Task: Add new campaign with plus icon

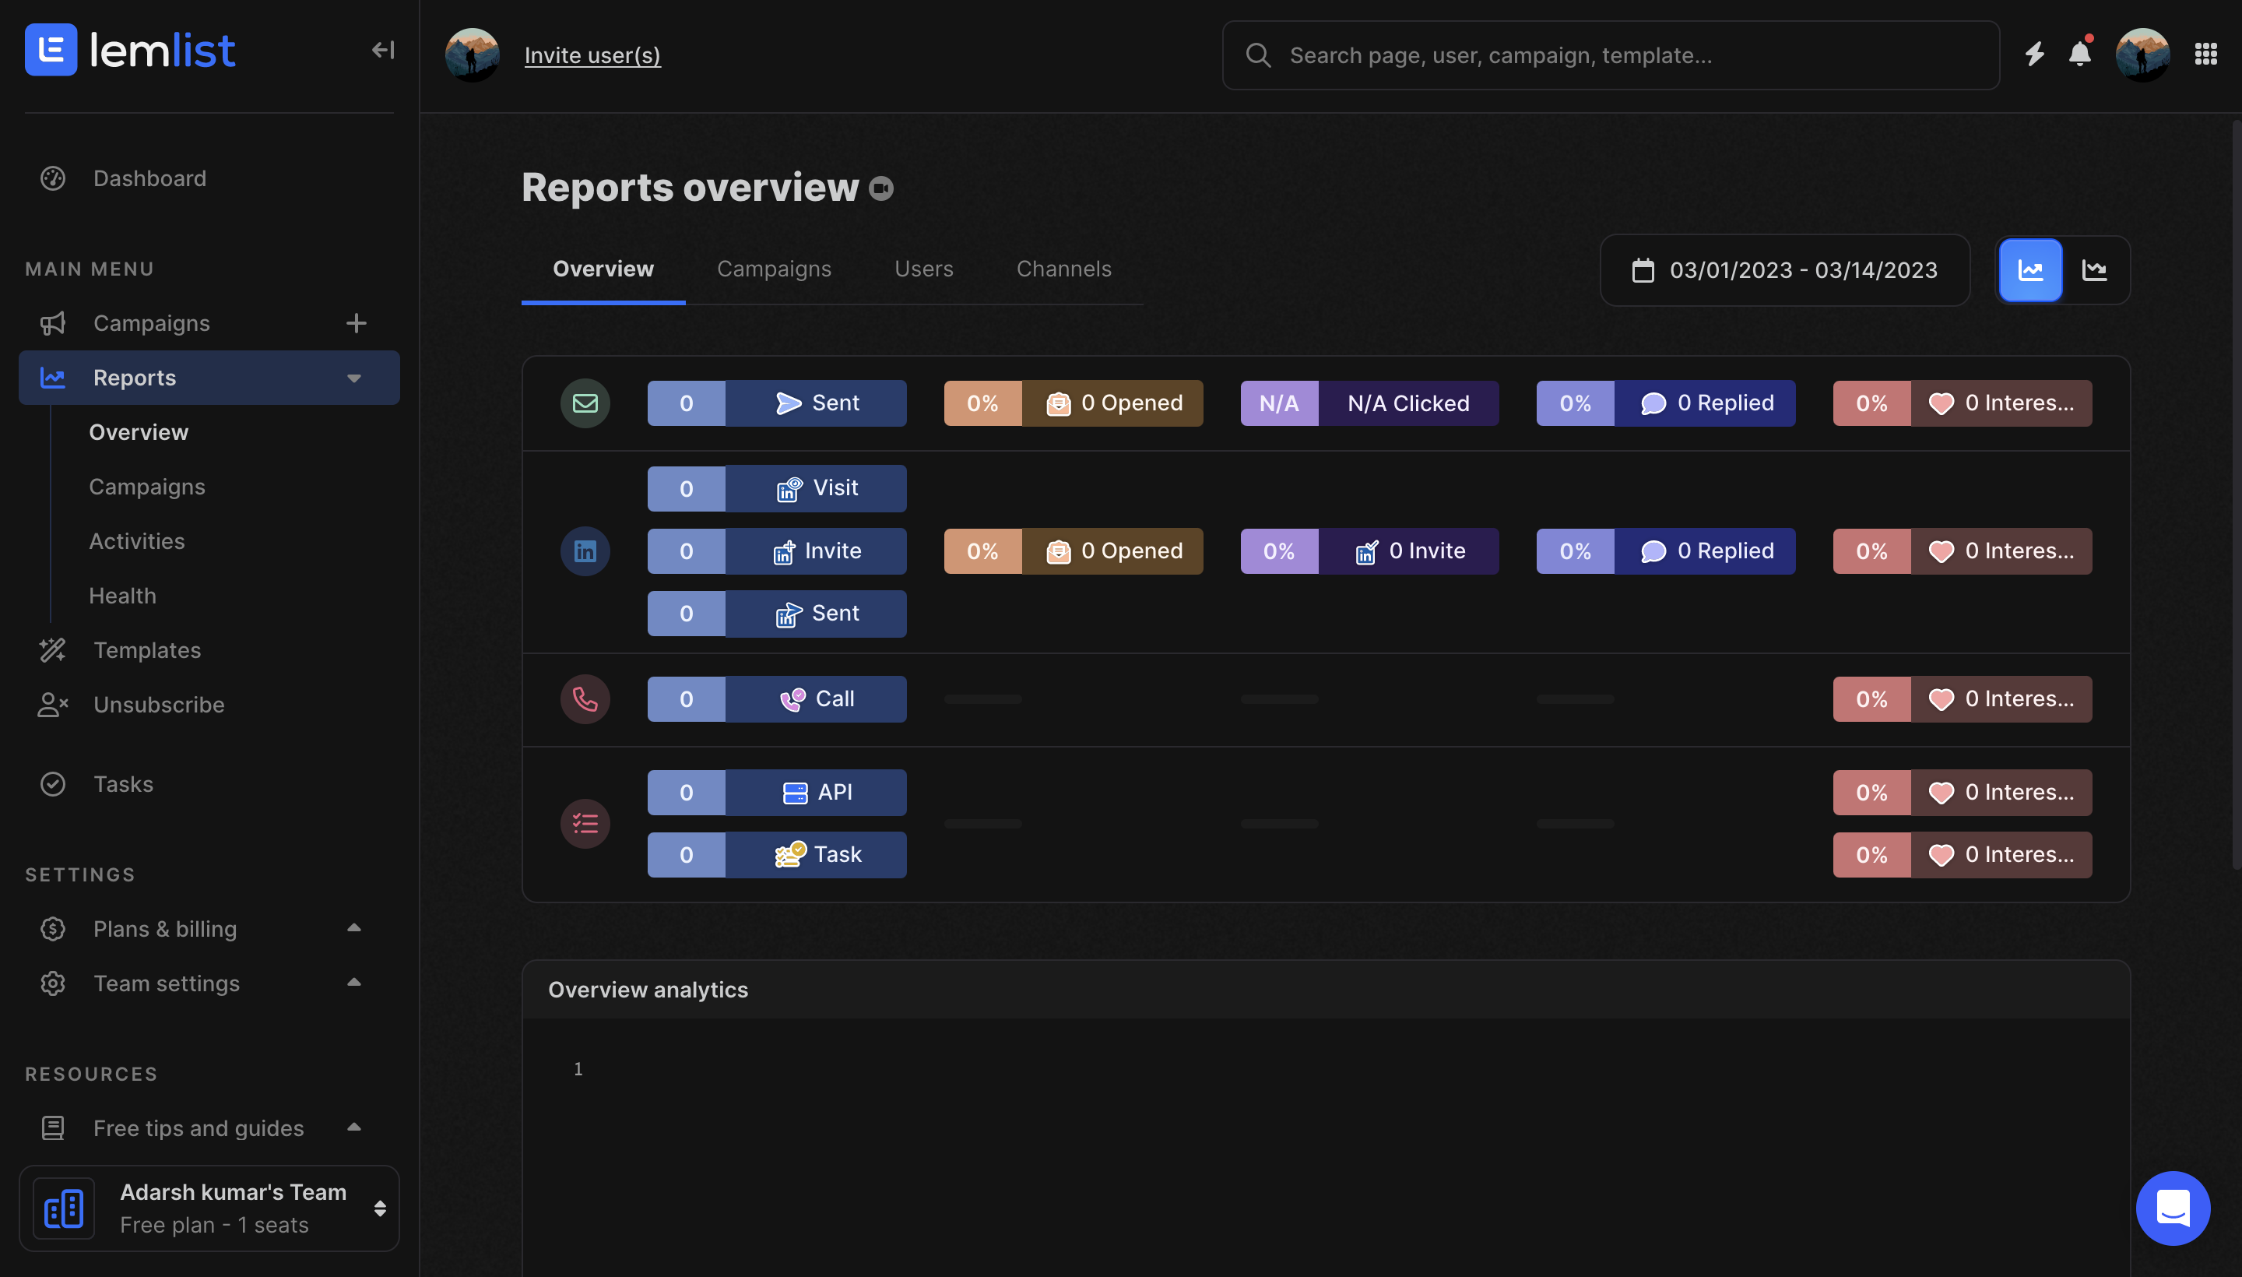Action: point(355,323)
